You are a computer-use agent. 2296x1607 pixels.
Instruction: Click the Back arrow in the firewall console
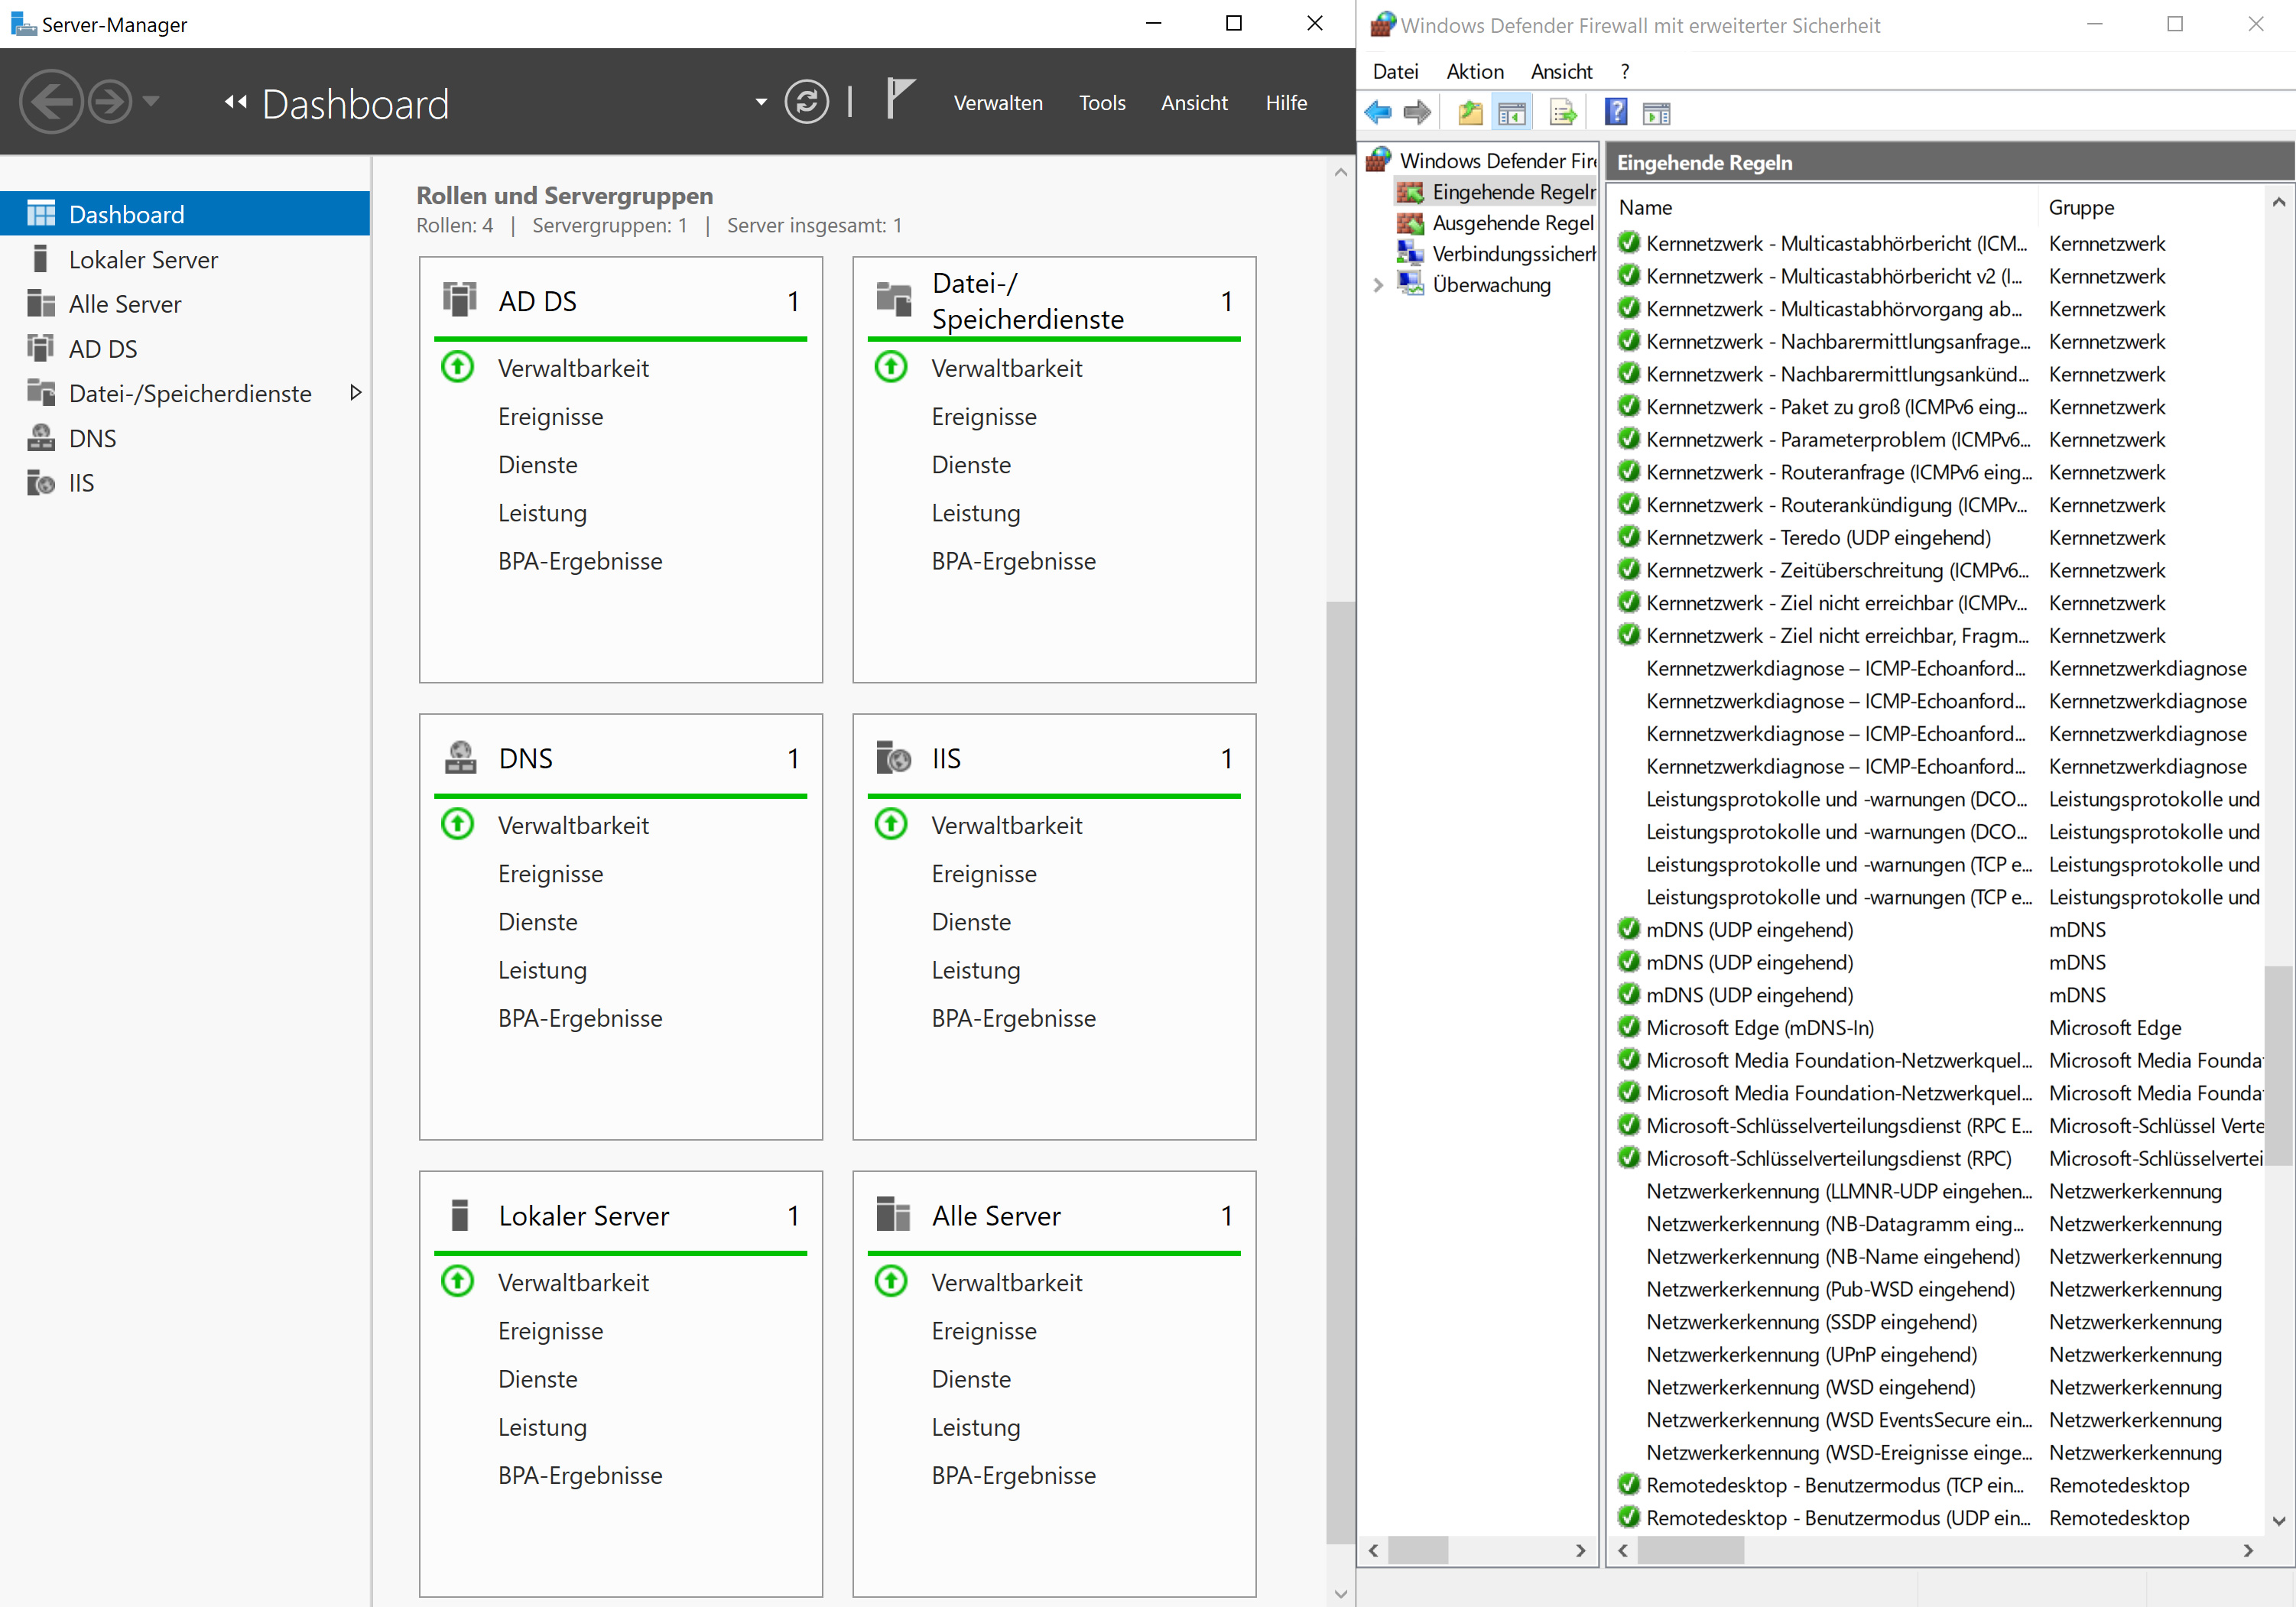[x=1377, y=112]
